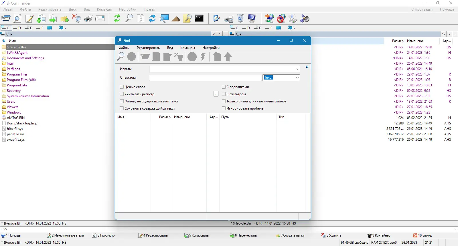Open the Текст type dropdown
Screen dimensions: 458x246
pyautogui.click(x=297, y=78)
